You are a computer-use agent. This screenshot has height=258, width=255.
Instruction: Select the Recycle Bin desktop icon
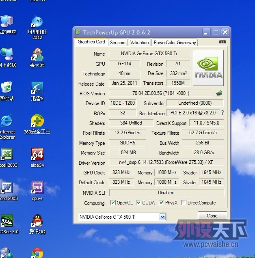[x=6, y=91]
